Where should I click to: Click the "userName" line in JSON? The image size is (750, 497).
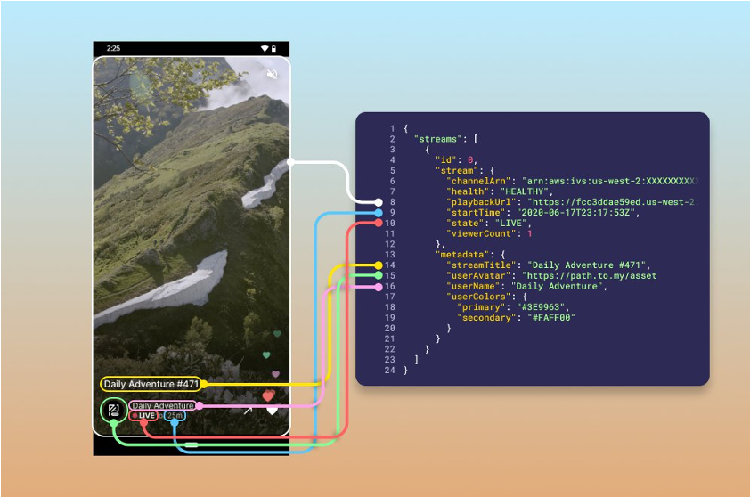526,287
